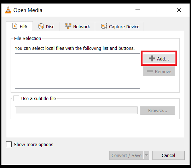Click the Disc tab's disc icon

click(41, 26)
